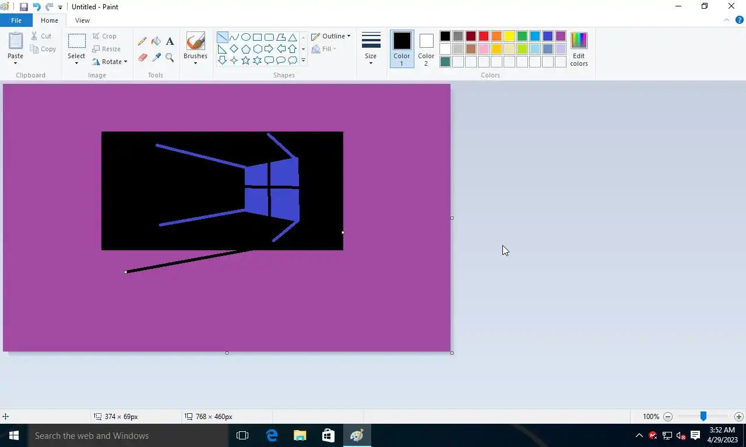Choose the Down arrow shape
This screenshot has width=746, height=447.
223,60
